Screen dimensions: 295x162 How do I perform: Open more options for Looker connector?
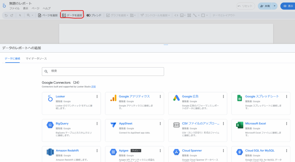(97, 97)
